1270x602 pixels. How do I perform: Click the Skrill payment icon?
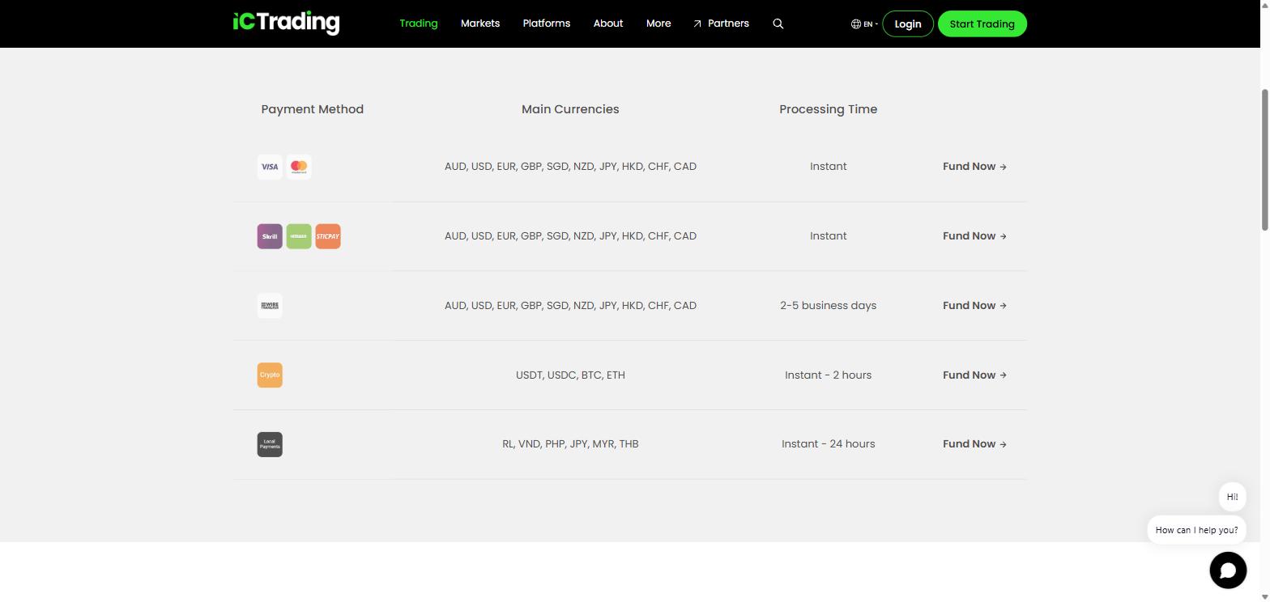(x=270, y=236)
